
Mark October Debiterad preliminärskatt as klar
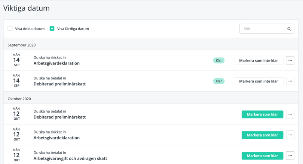tap(262, 114)
